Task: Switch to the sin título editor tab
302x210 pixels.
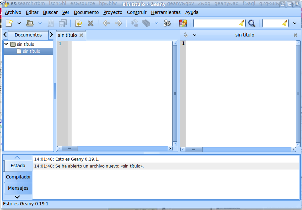Action: pyautogui.click(x=67, y=35)
